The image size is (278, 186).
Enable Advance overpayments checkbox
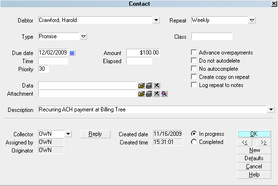coord(194,52)
